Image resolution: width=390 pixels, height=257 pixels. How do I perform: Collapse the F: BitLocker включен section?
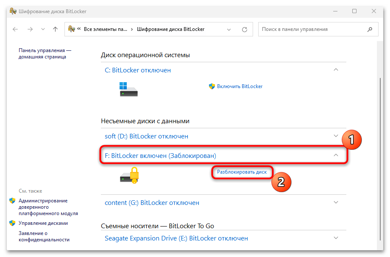coord(336,155)
